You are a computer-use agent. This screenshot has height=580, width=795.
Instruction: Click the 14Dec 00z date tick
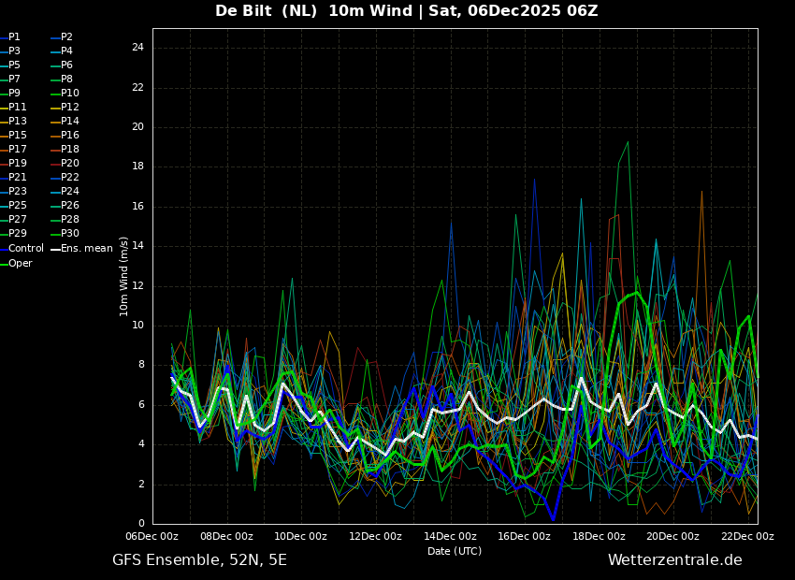tap(450, 536)
